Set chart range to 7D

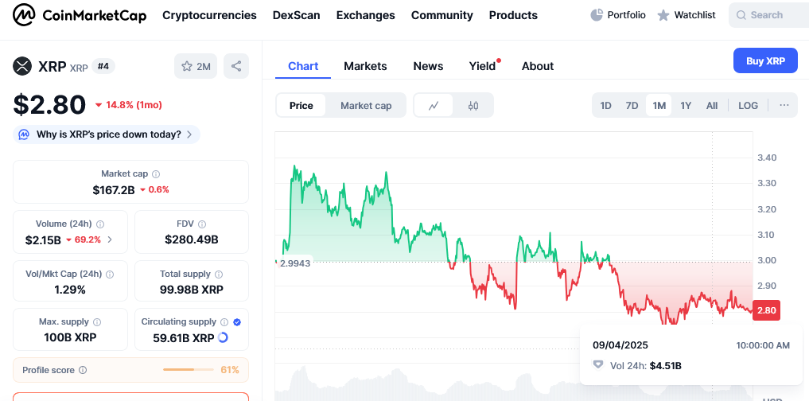coord(632,105)
